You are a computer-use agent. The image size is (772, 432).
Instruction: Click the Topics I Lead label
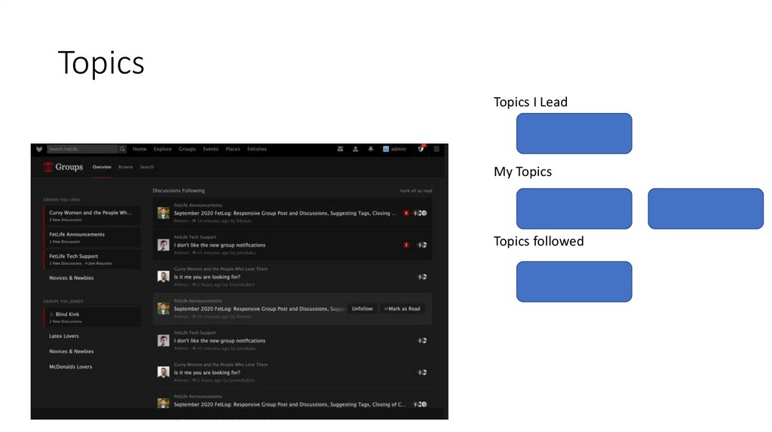point(531,102)
